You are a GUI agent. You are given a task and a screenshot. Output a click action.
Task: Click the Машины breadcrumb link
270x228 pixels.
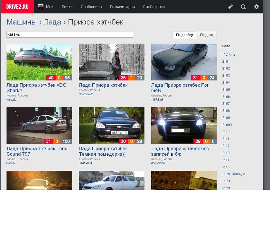point(21,22)
